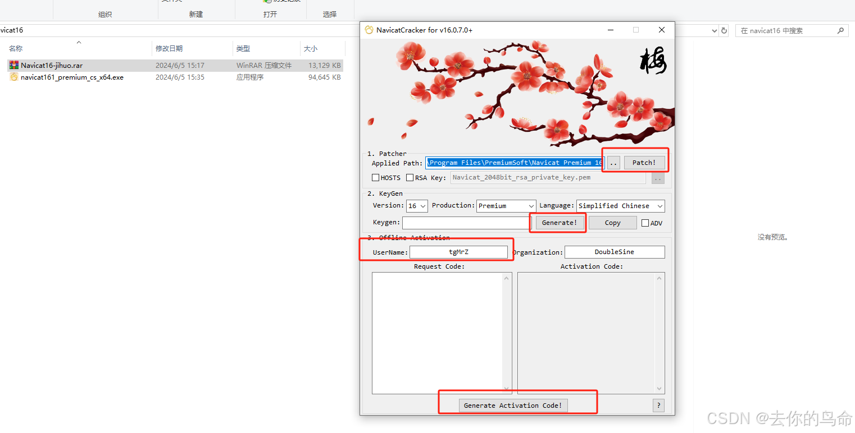Click the UserName field containing tgMrZ

tap(458, 252)
